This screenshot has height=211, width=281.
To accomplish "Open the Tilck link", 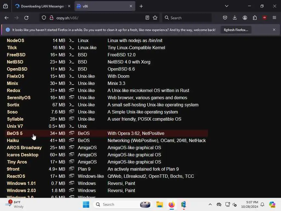I will point(12,48).
